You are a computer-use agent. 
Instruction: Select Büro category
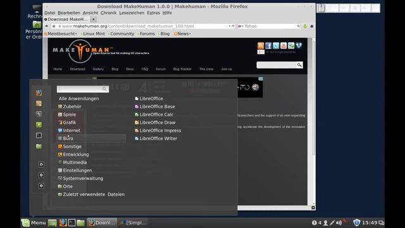[91, 139]
